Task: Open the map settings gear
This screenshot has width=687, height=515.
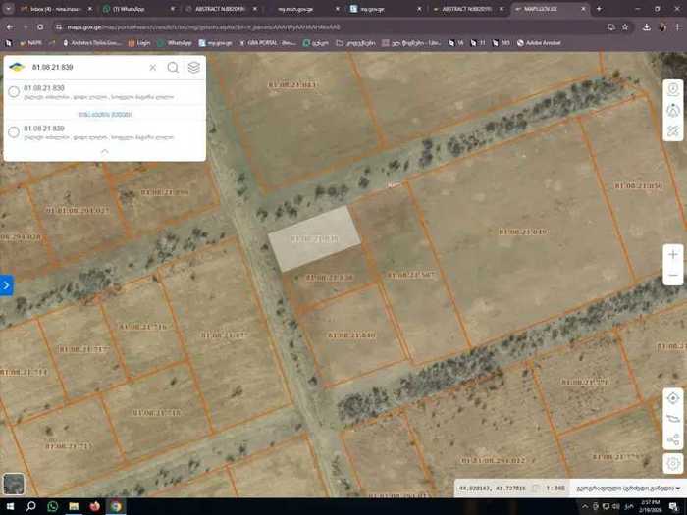Action: pyautogui.click(x=673, y=463)
